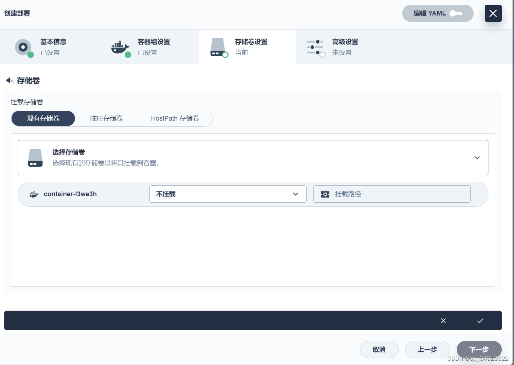Close the 创建部署 dialog

pyautogui.click(x=493, y=13)
